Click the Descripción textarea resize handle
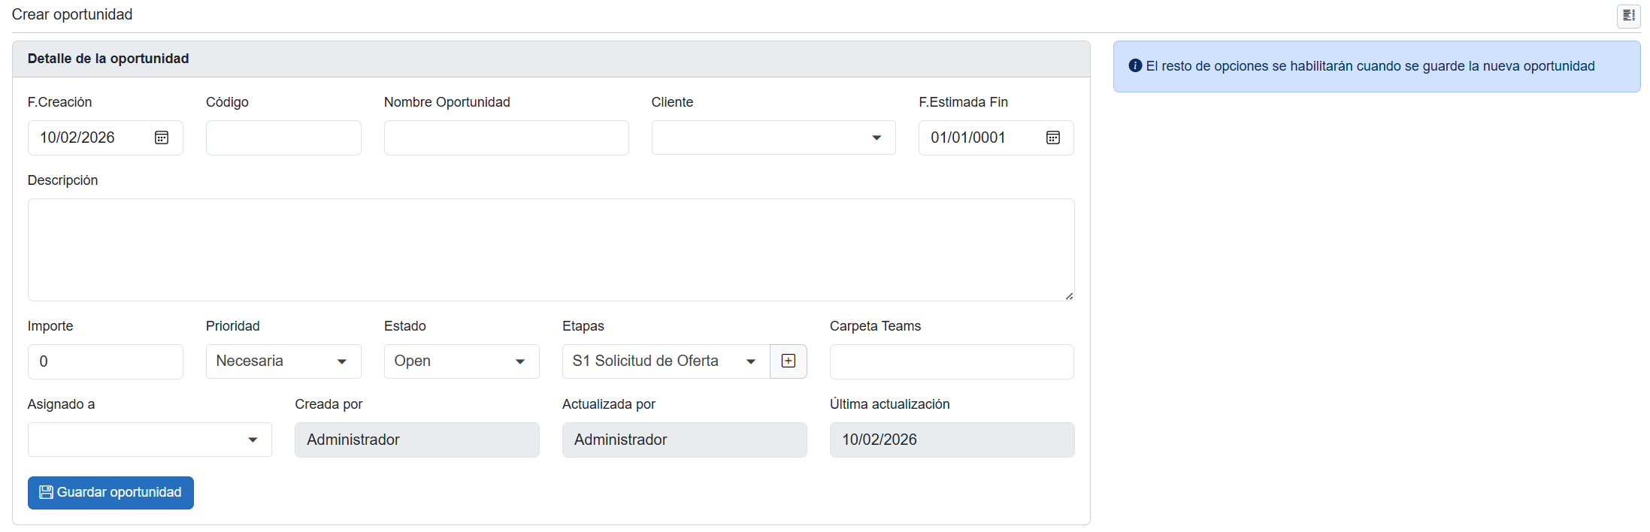Screen dimensions: 1650x532 pos(1069,296)
